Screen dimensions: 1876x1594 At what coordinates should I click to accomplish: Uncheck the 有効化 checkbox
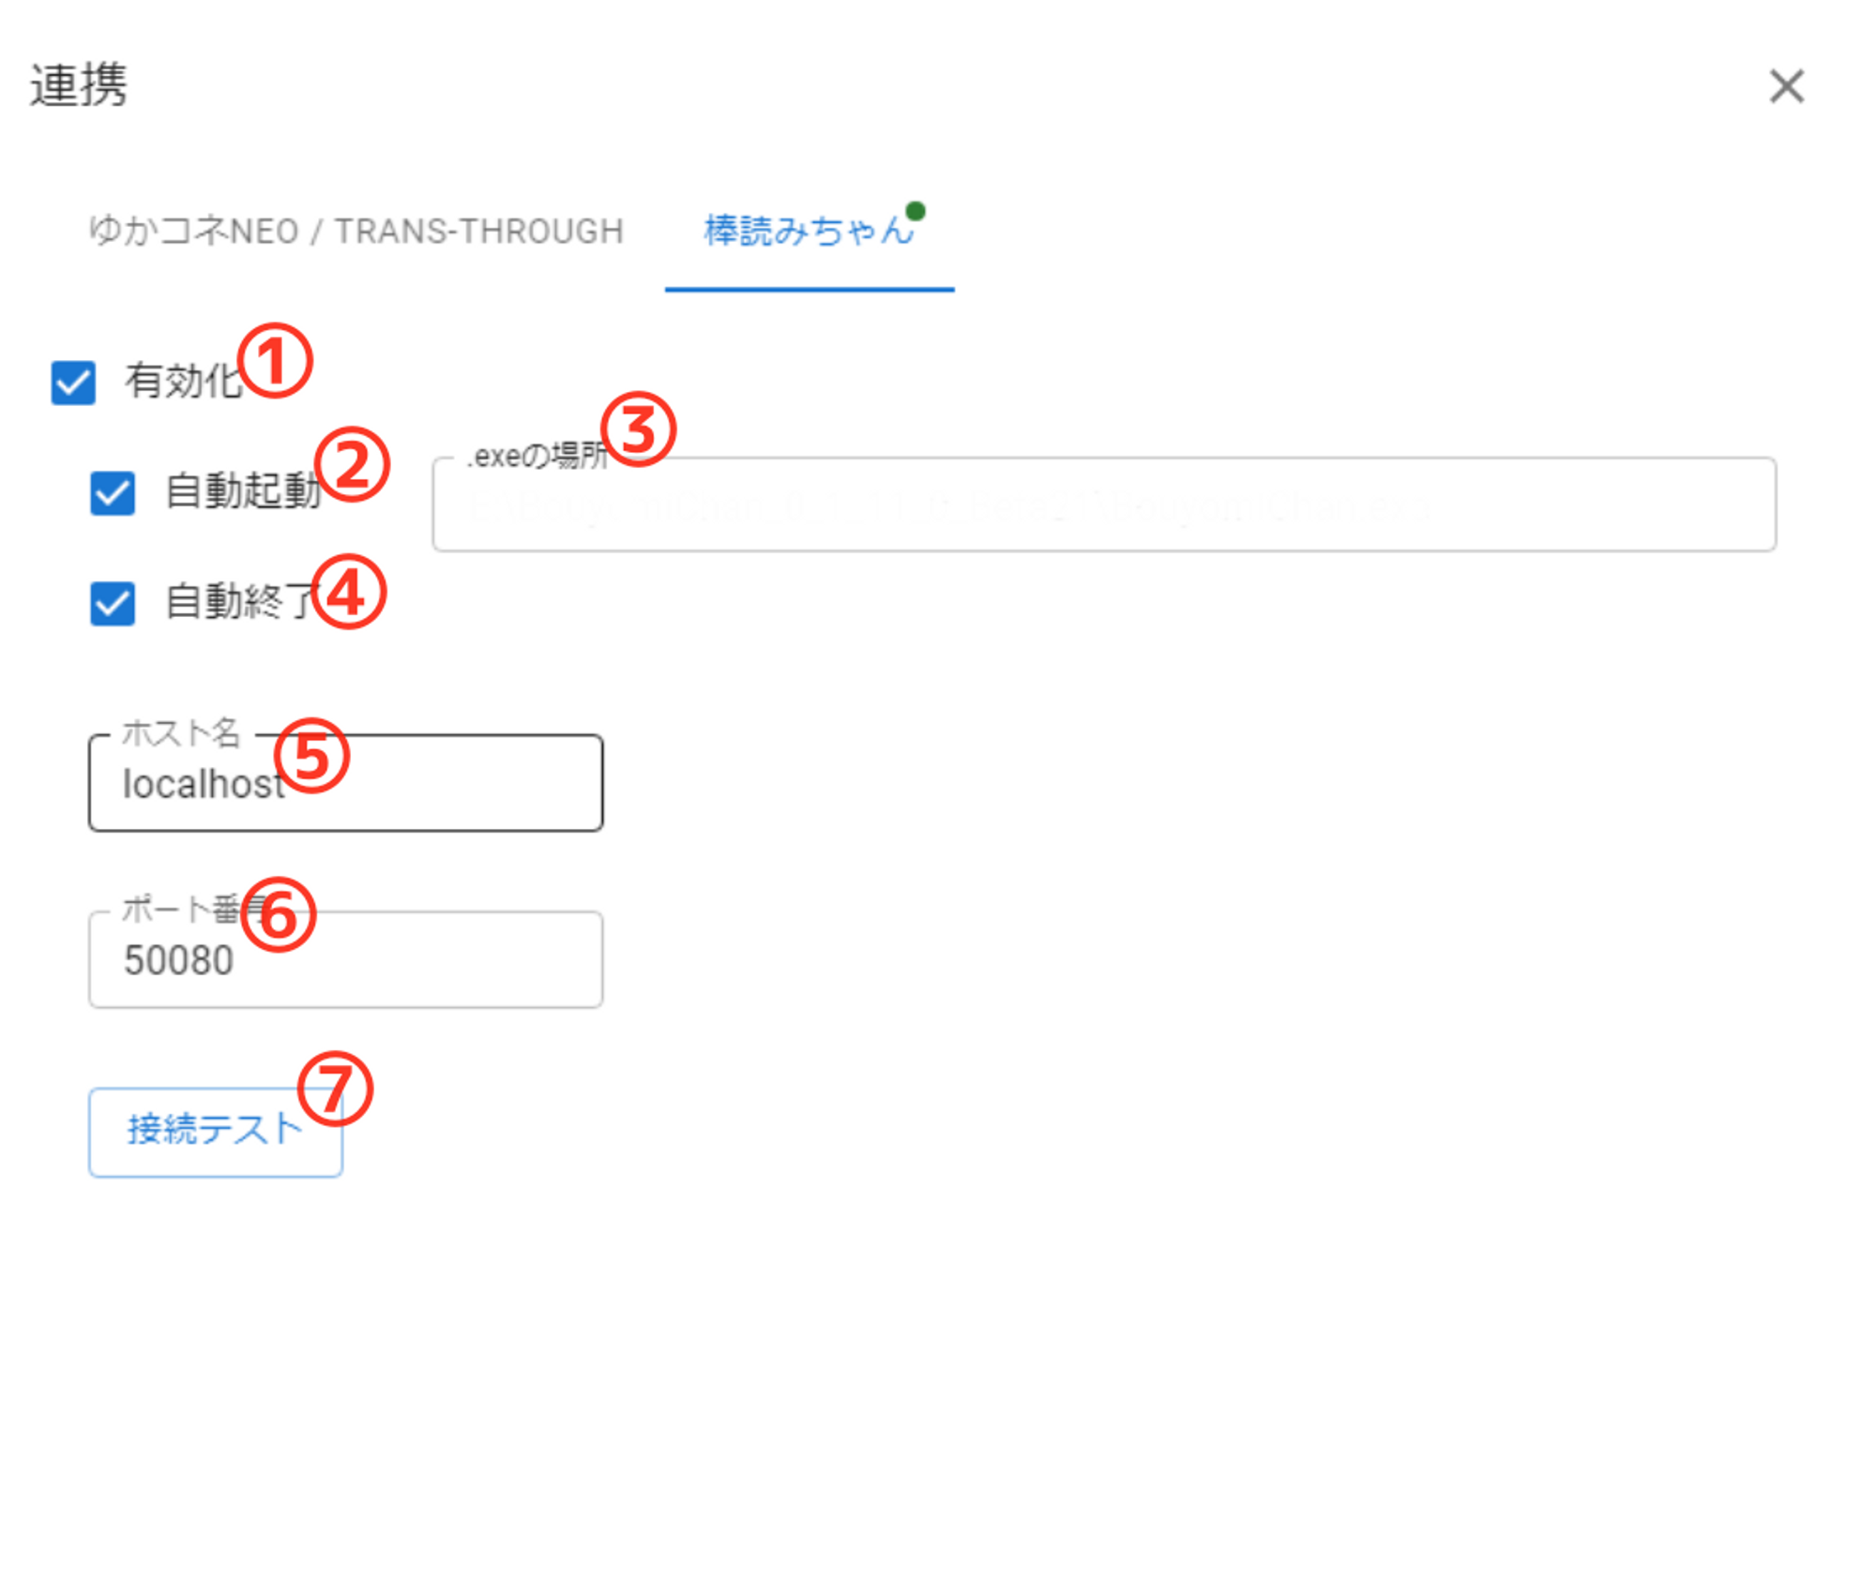pos(73,383)
